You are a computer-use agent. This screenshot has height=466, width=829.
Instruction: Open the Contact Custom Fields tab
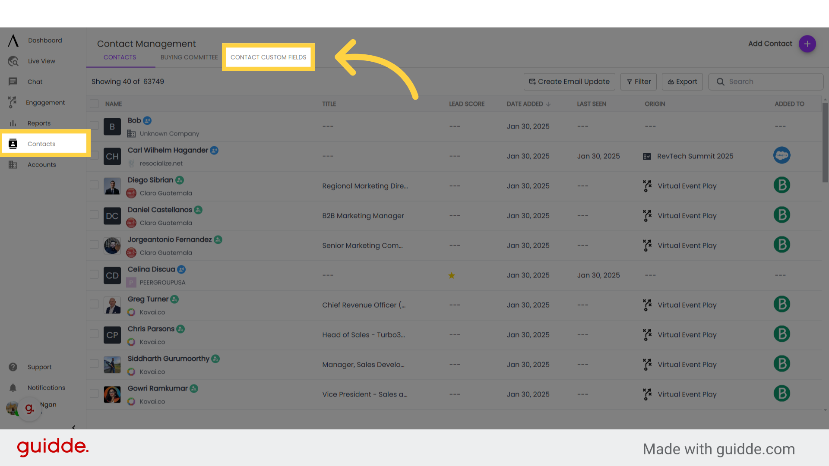[x=268, y=57]
